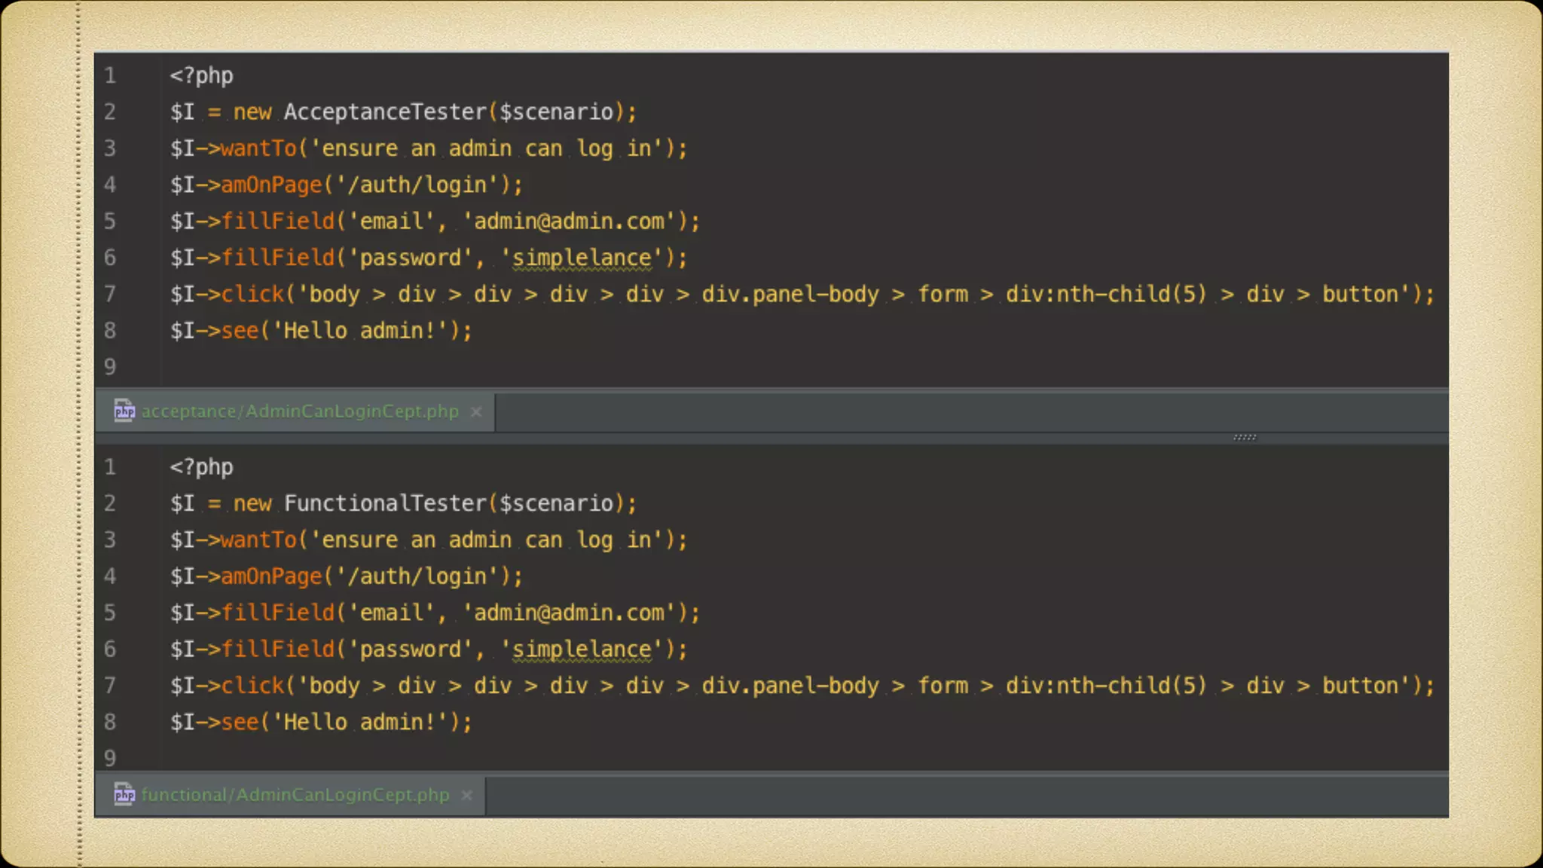Select the functional/AdminCanLoginCept.php tab
The image size is (1543, 868).
[295, 795]
